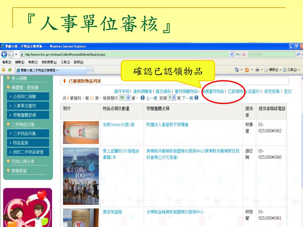Click item link 真空保溫瓶
This screenshot has width=303, height=227.
click(x=112, y=212)
